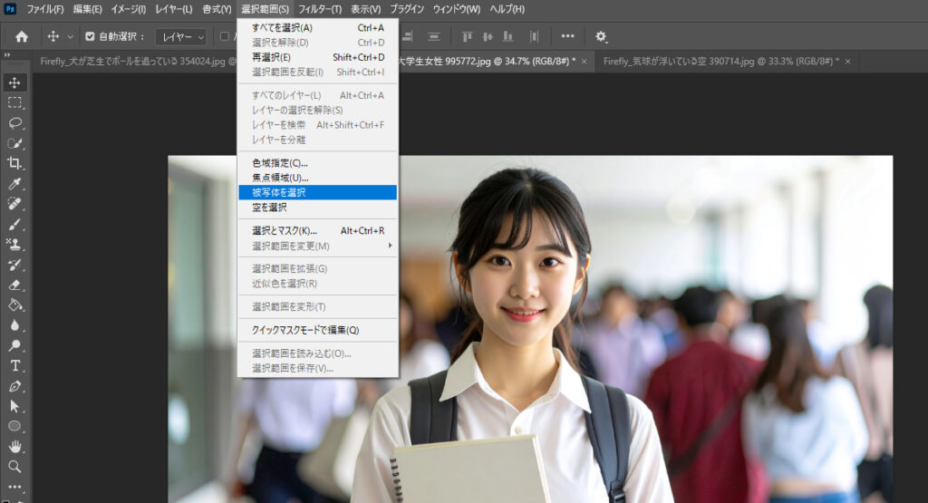This screenshot has width=928, height=503.
Task: Open the 編集(E) menu
Action: [x=88, y=9]
